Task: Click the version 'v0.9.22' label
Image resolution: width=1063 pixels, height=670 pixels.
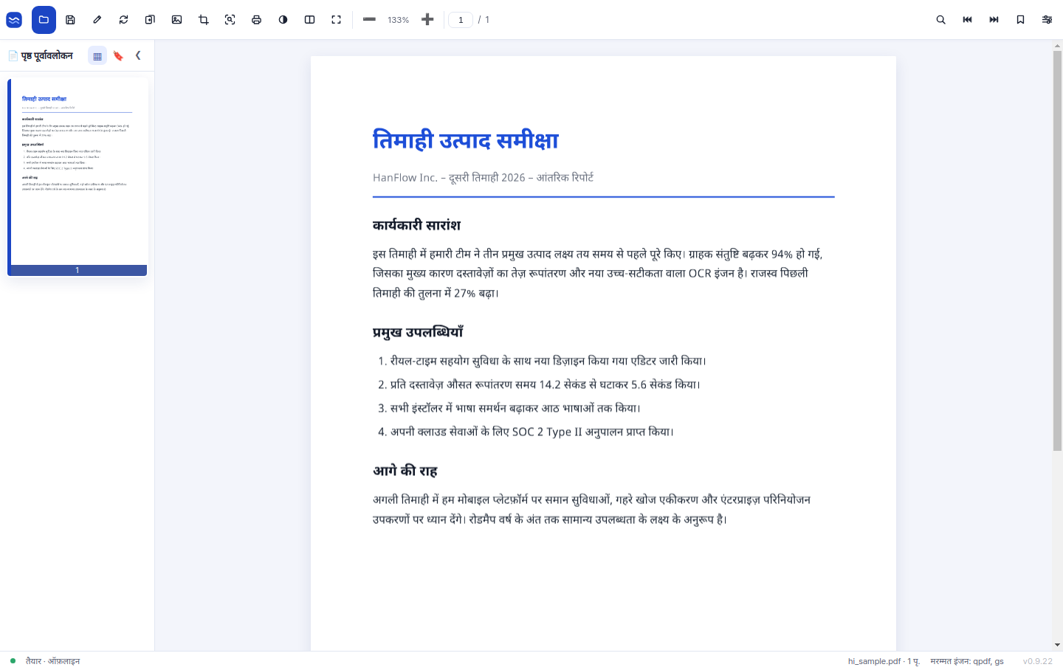Action: [1038, 661]
